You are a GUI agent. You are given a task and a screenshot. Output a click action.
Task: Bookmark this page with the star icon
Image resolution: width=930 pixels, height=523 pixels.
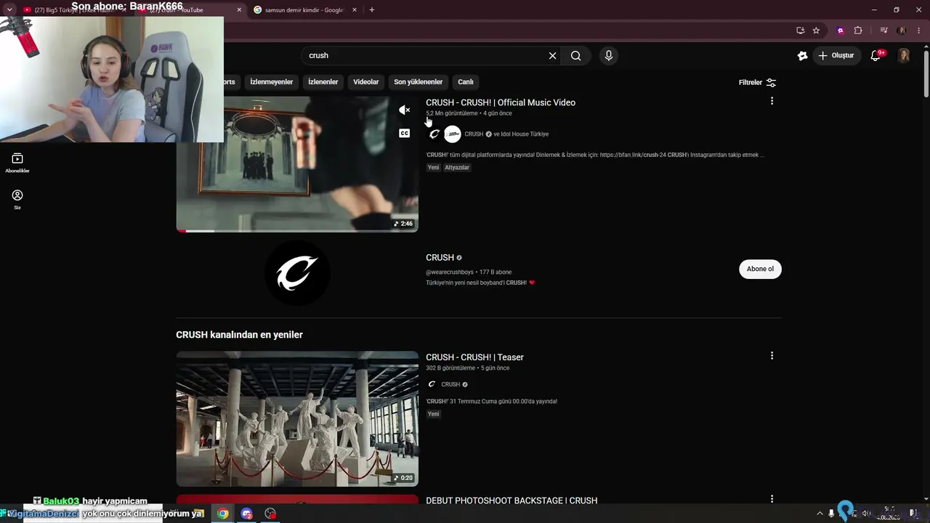(x=816, y=31)
